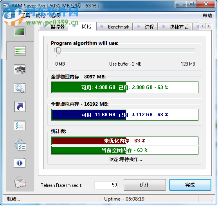Click the 未优化内存 statistics bar
218x206 pixels.
(125, 141)
